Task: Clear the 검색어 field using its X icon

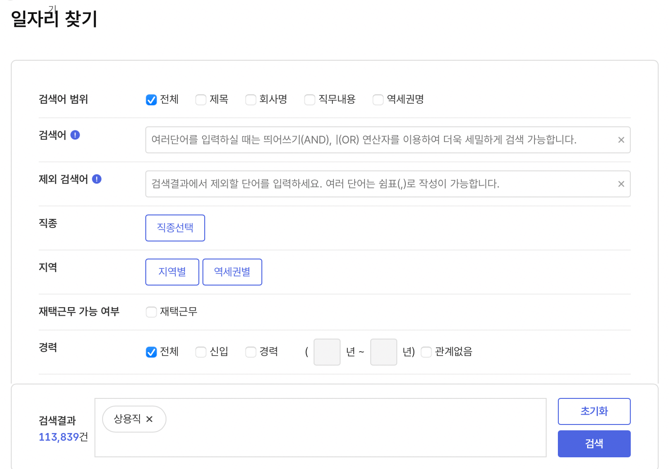Action: 621,140
